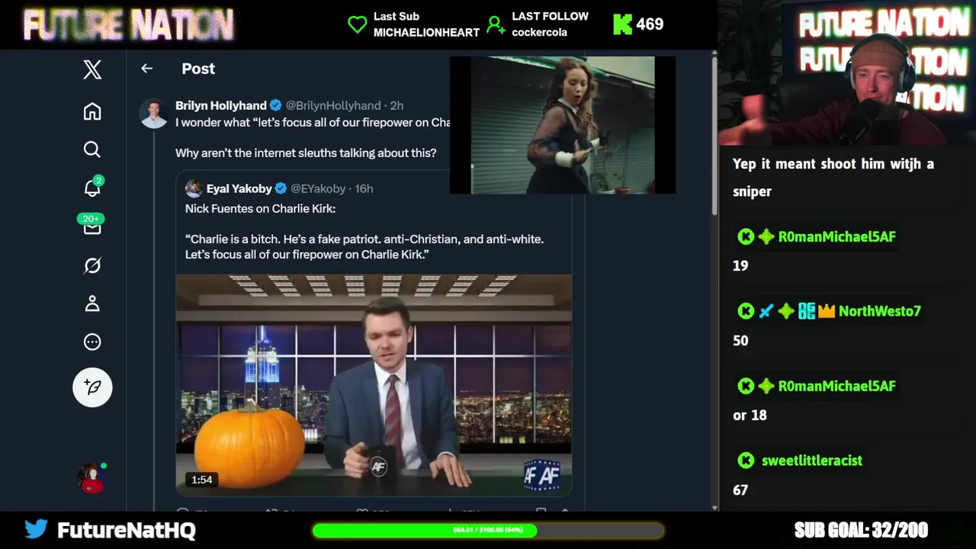Click the picture-in-picture video of the dancing woman
Viewport: 976px width, 549px height.
click(x=563, y=125)
